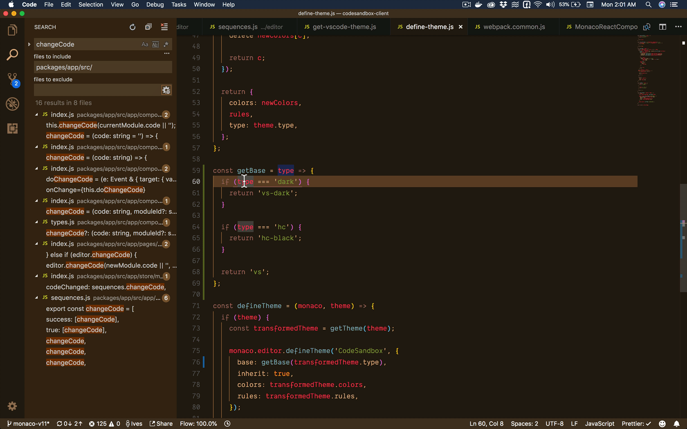Click the monaco-v11 branch in status bar
This screenshot has width=687, height=429.
28,424
